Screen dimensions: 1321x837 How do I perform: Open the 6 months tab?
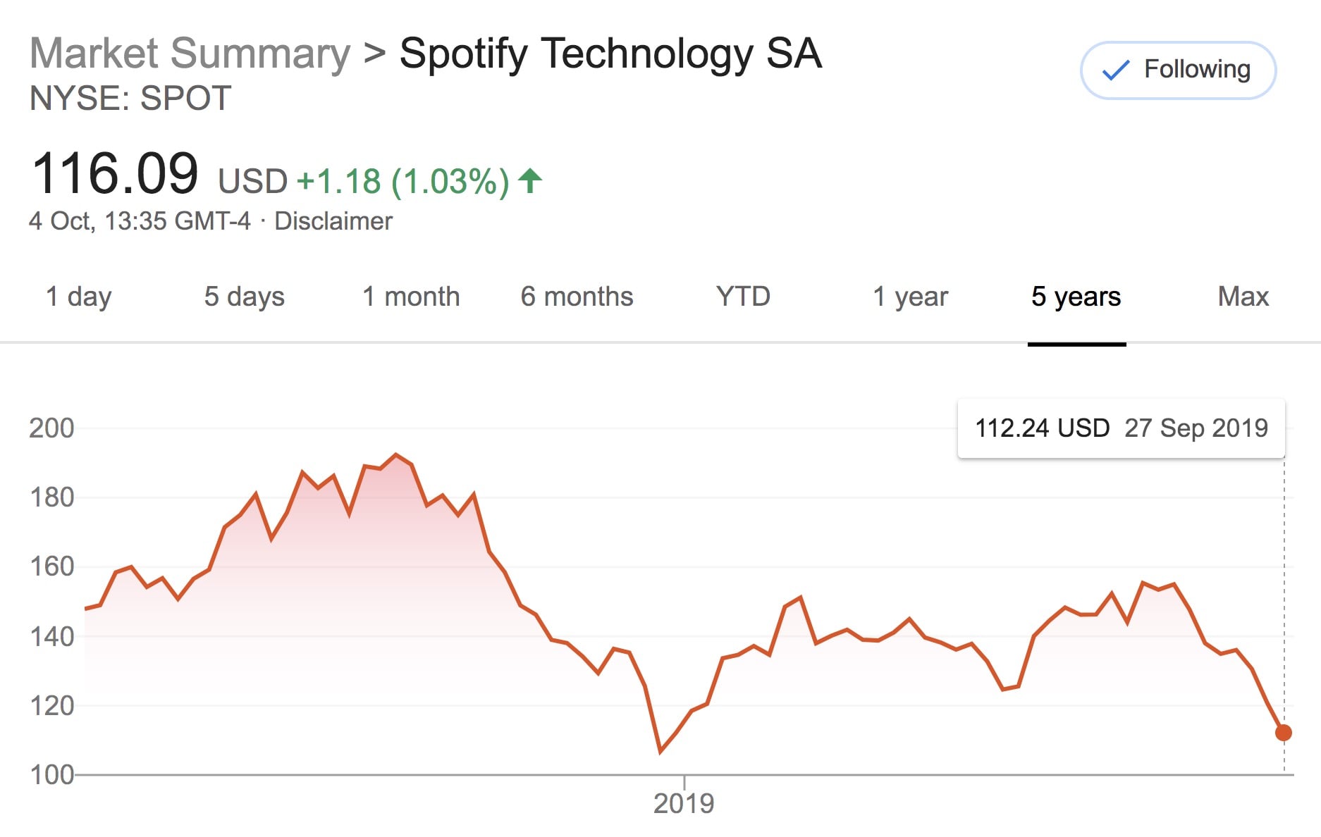click(x=577, y=297)
